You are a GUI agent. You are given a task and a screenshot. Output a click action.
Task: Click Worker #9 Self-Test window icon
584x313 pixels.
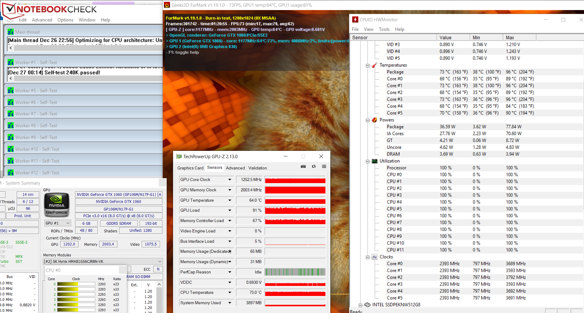[11, 137]
